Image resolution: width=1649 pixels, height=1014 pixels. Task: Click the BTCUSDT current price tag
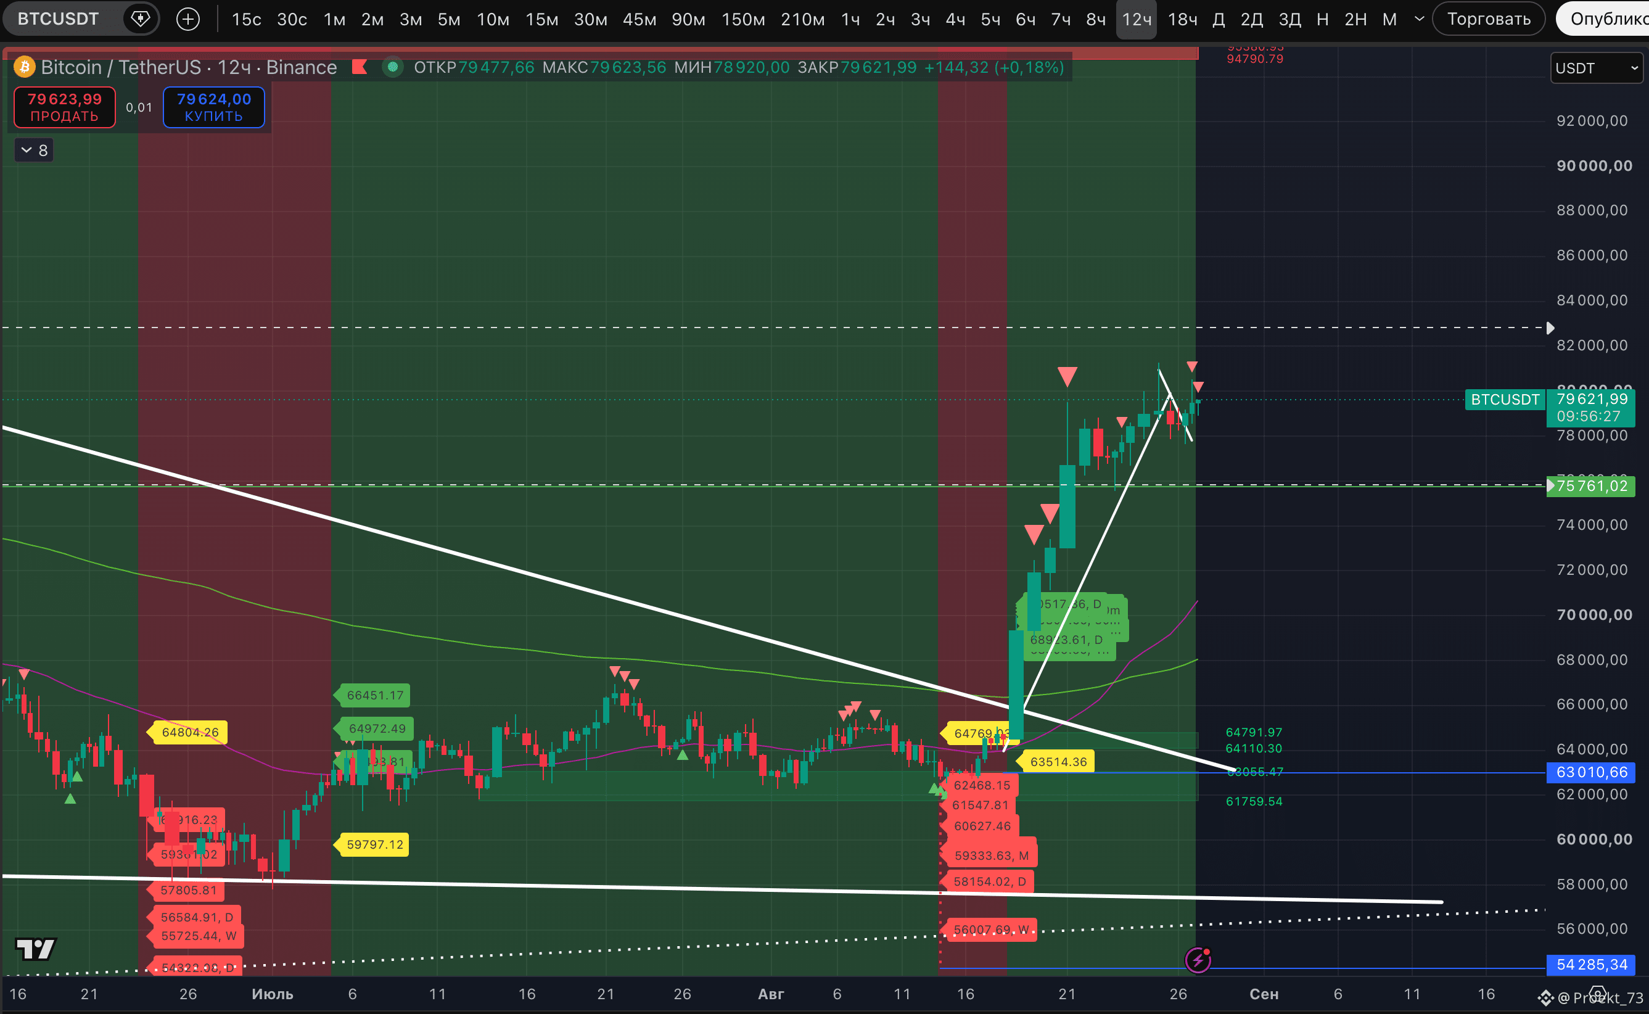1505,400
